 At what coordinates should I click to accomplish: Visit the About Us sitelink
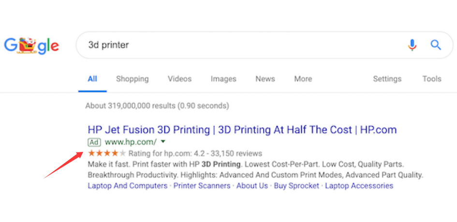pyautogui.click(x=252, y=186)
